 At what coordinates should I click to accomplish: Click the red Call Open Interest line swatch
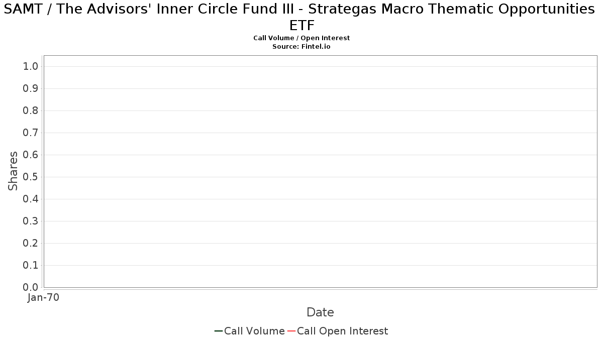(291, 331)
